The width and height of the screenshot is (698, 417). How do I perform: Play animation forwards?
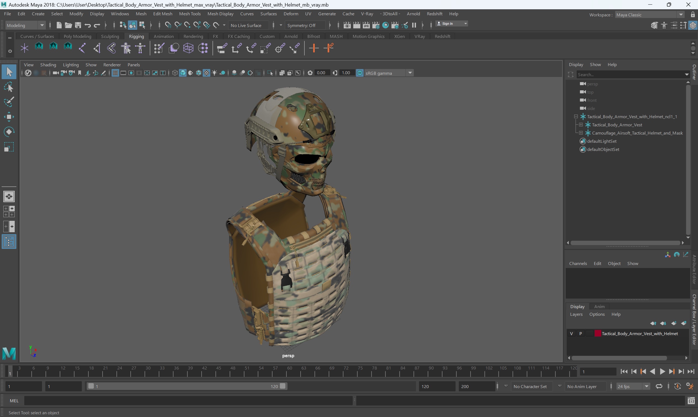(662, 371)
